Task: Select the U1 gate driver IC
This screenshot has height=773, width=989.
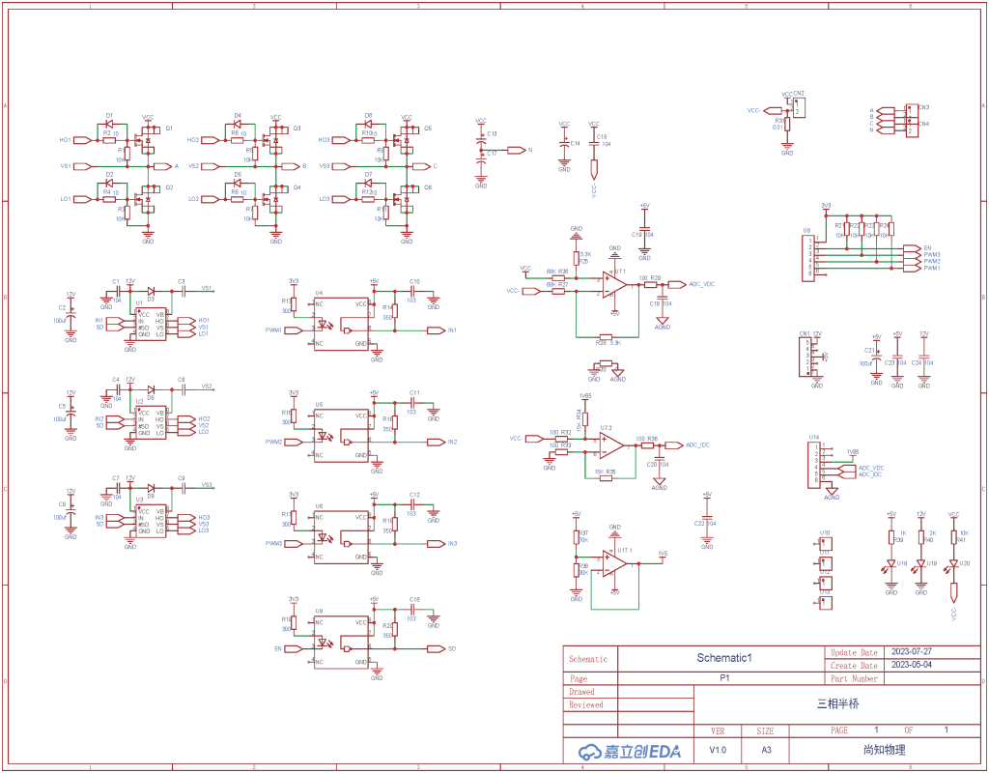Action: pyautogui.click(x=152, y=324)
